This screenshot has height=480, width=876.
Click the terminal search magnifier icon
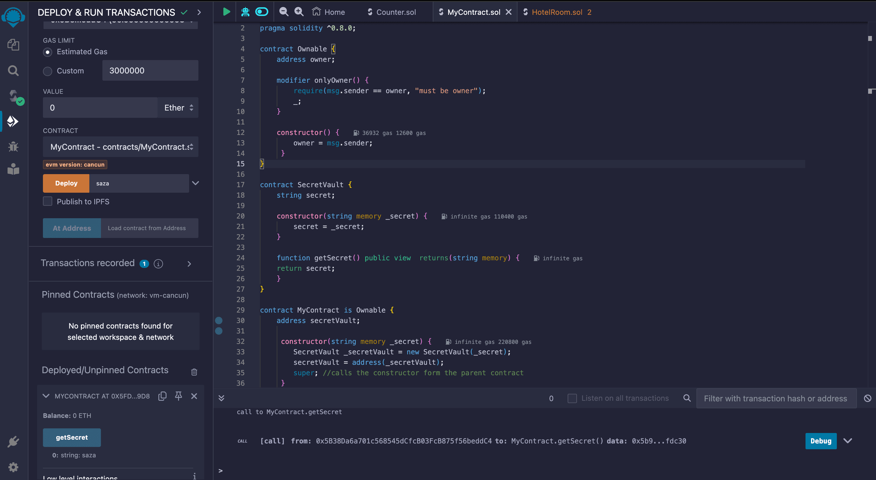point(687,398)
